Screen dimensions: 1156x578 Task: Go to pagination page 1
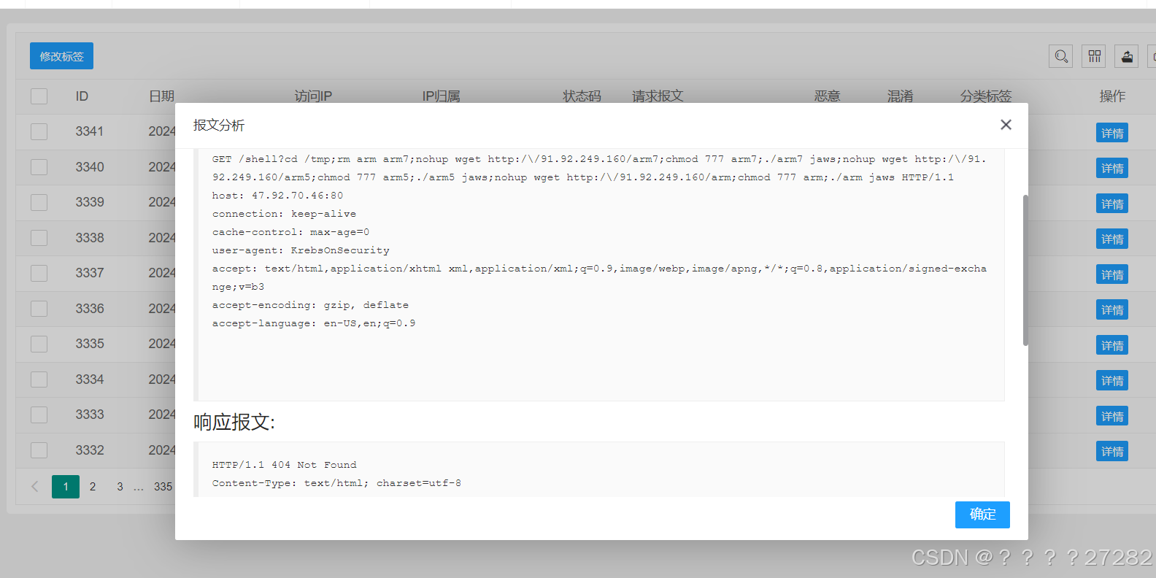66,487
